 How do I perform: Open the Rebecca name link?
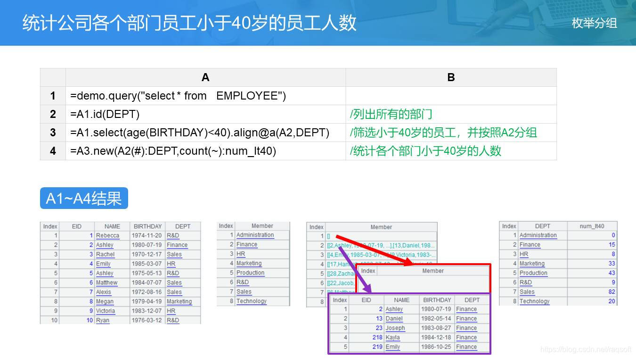(107, 235)
